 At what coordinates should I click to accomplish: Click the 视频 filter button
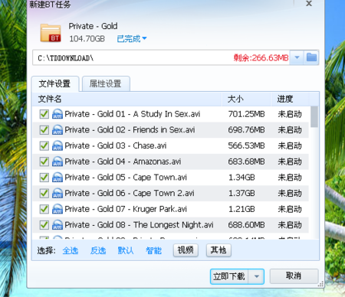point(186,250)
